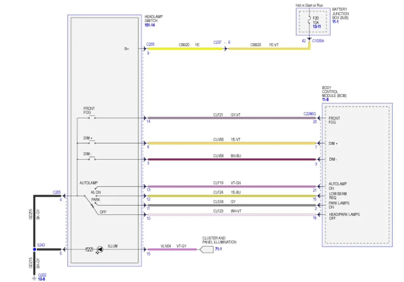Click the CLUSTER AND PANEL ILLUMINATION label
Screen dimensions: 404x282
(x=219, y=240)
